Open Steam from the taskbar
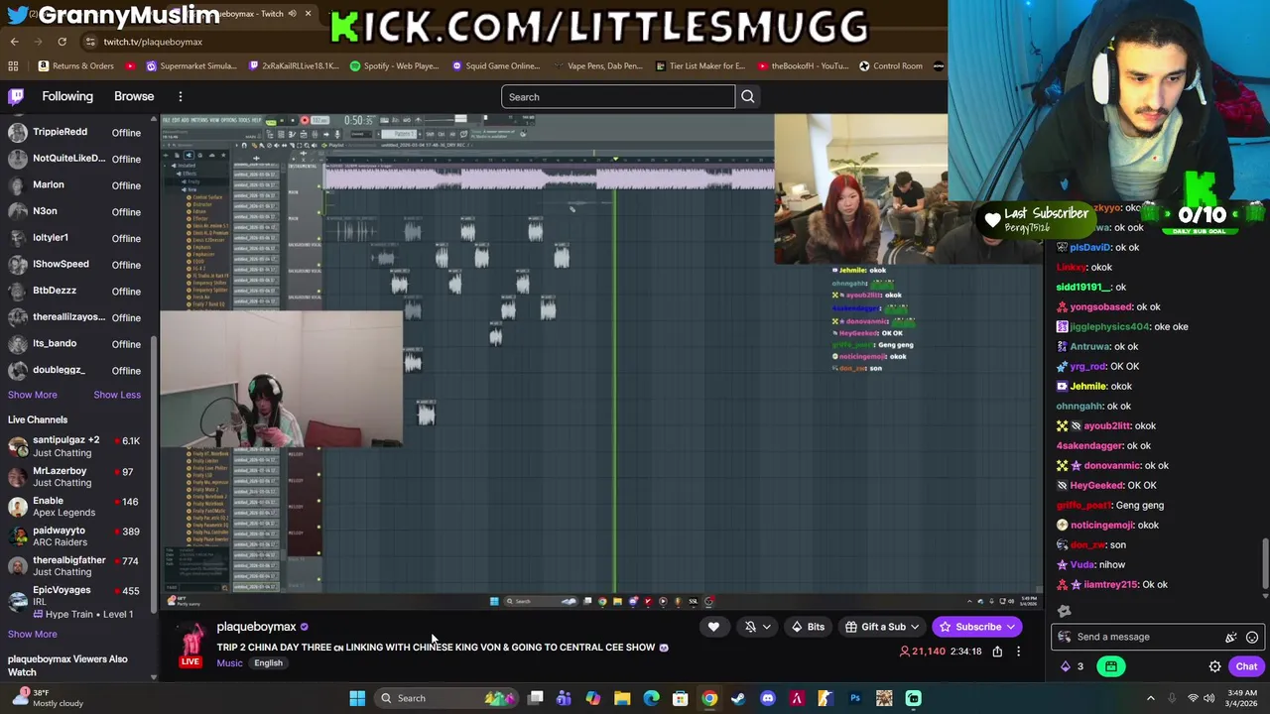Viewport: 1270px width, 714px height. click(738, 698)
